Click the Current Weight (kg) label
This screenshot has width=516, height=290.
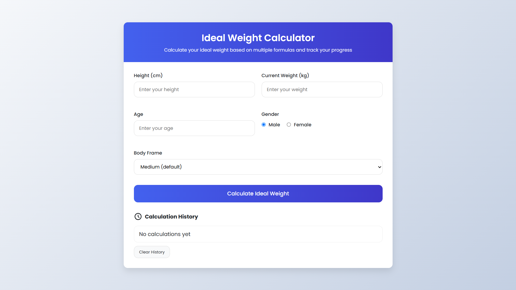tap(285, 76)
